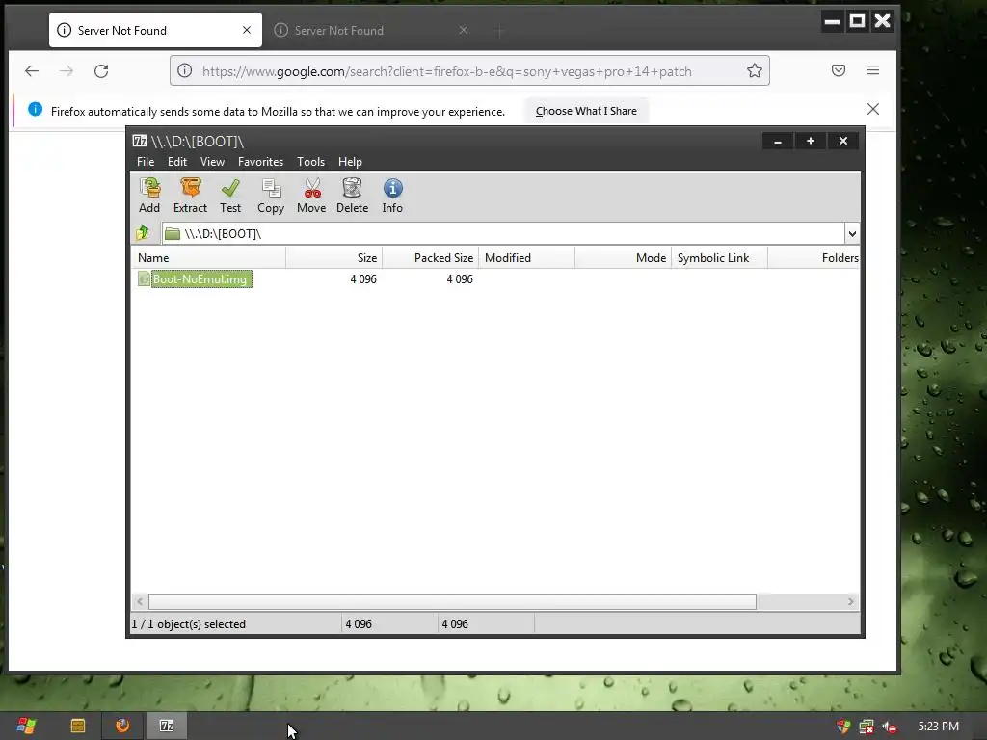The width and height of the screenshot is (987, 740).
Task: Open the View menu in 7-Zip
Action: point(212,162)
